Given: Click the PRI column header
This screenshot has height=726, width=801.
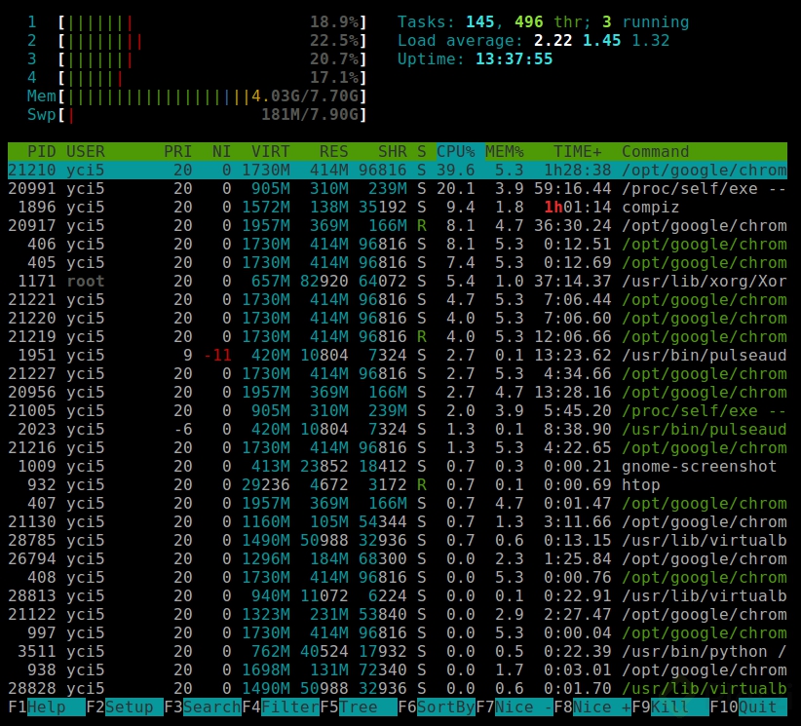Looking at the screenshot, I should click(x=177, y=152).
